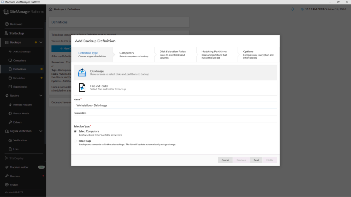
Task: Choose the Select Tags radio option
Action: point(75,141)
